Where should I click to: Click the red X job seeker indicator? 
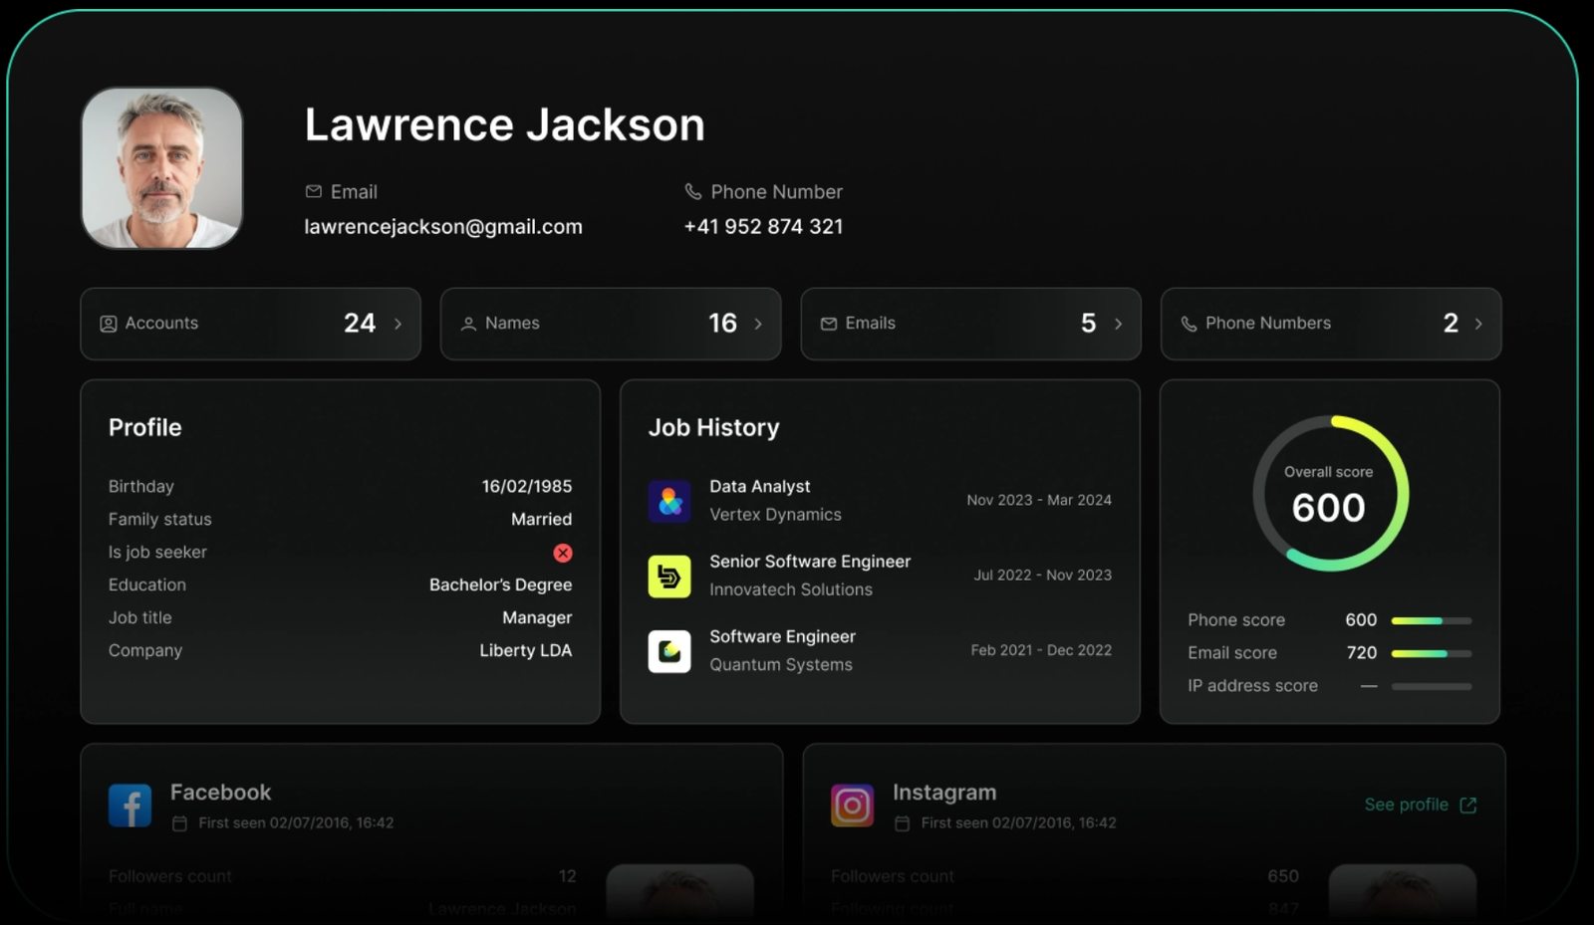click(x=563, y=553)
